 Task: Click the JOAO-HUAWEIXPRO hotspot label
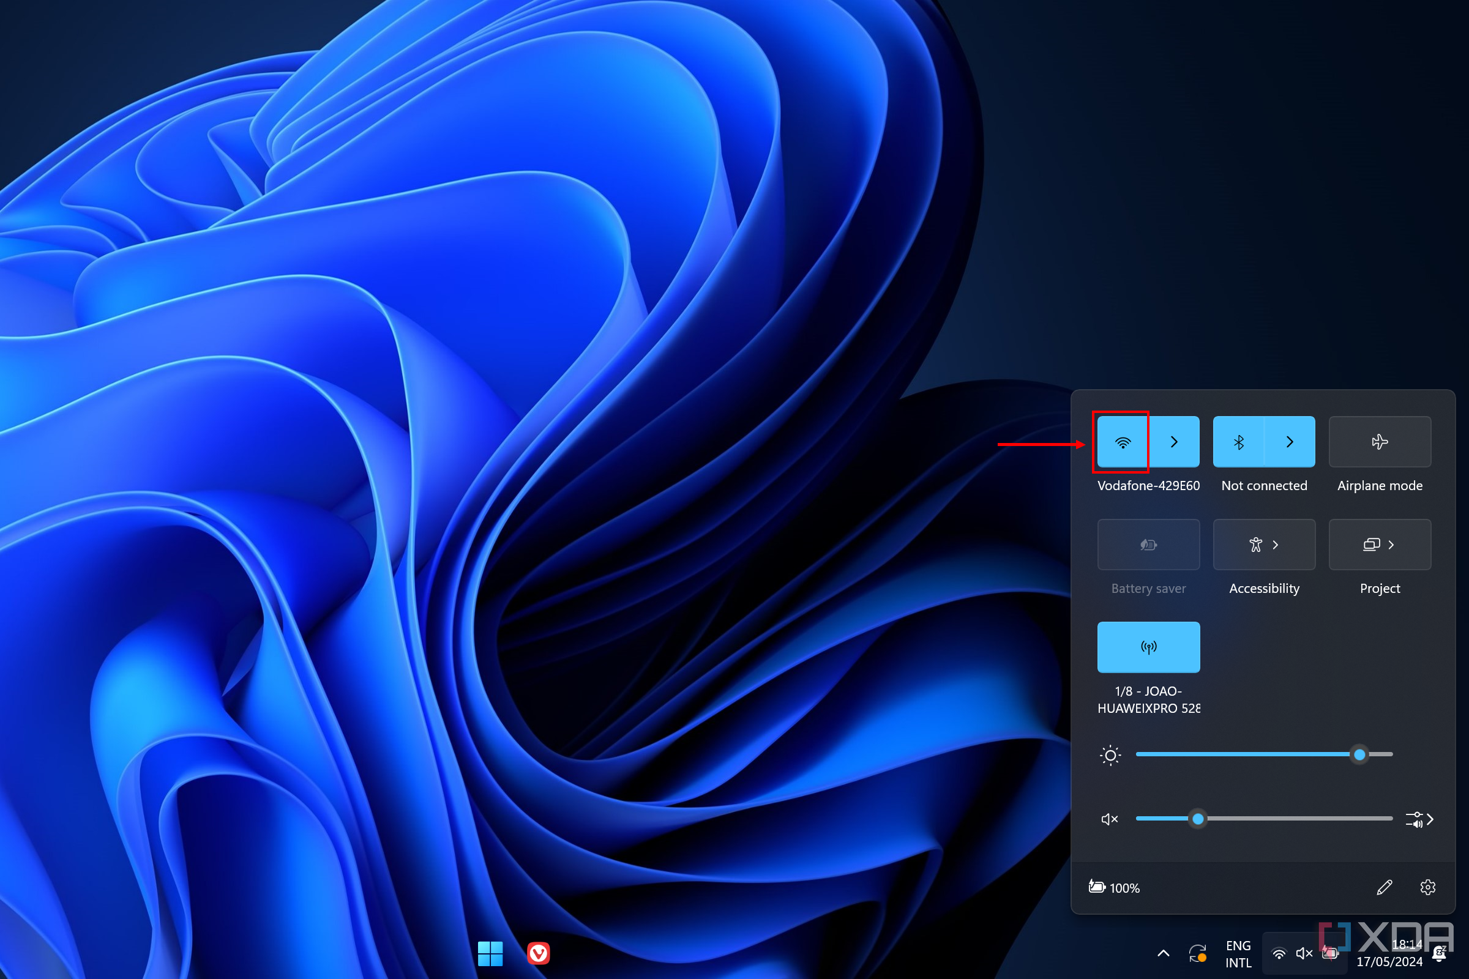pos(1149,700)
